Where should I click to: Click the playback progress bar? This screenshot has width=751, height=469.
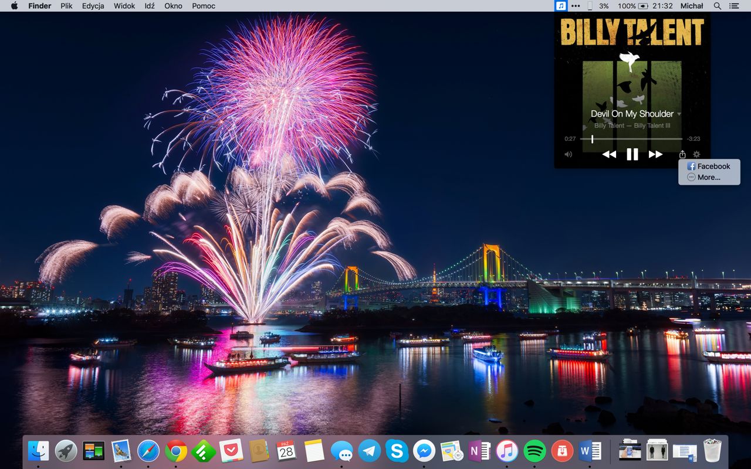coord(631,139)
